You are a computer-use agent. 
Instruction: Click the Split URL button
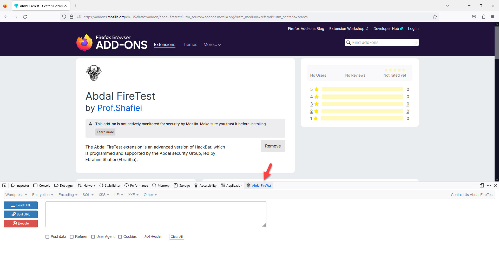pyautogui.click(x=21, y=214)
